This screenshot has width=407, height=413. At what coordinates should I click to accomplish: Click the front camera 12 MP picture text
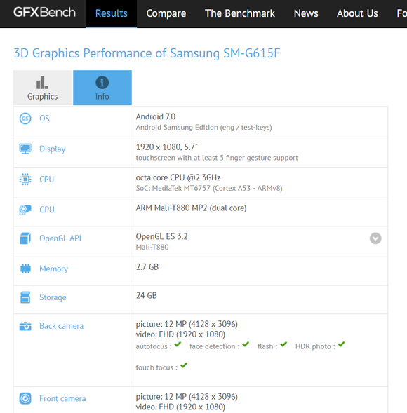[x=187, y=397]
